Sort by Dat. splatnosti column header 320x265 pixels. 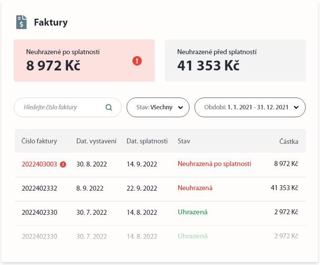pyautogui.click(x=147, y=141)
